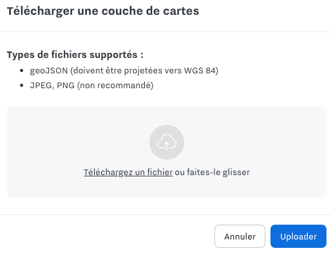Click the Annuler button
The width and height of the screenshot is (331, 253).
(240, 236)
